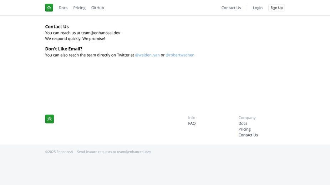The width and height of the screenshot is (330, 185).
Task: Open the @walden_yan Twitter link
Action: [x=147, y=55]
